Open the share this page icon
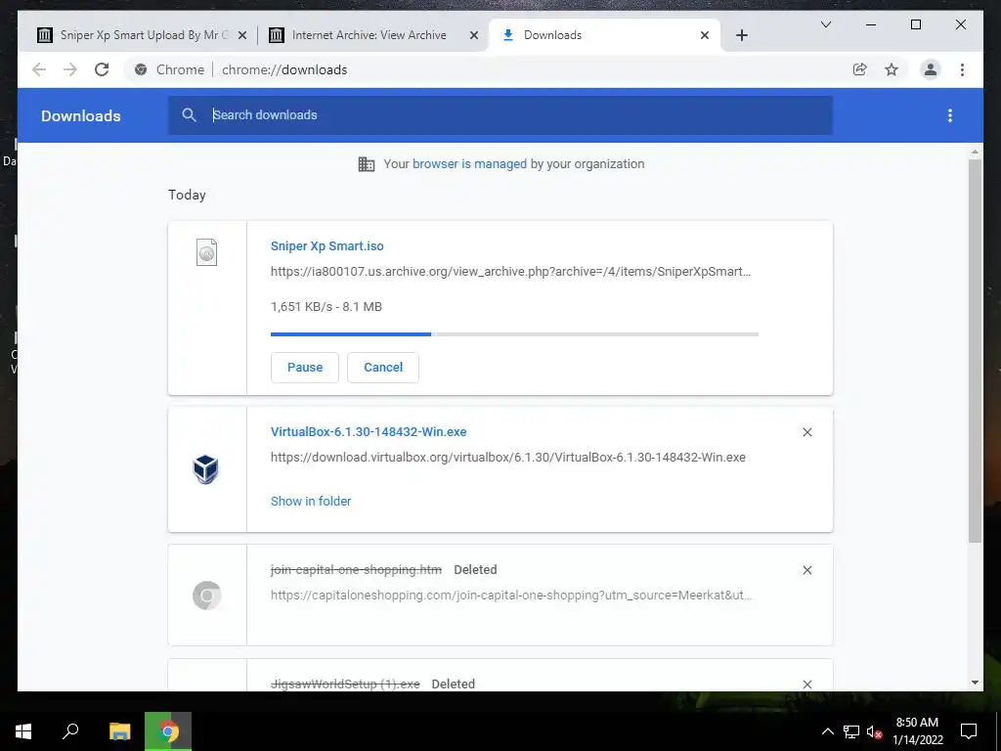Viewport: 1001px width, 751px height. [x=860, y=69]
